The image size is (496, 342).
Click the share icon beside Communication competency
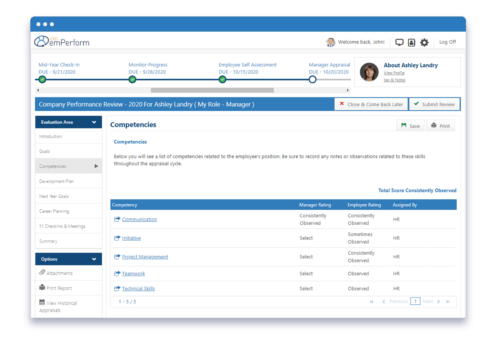pyautogui.click(x=117, y=219)
